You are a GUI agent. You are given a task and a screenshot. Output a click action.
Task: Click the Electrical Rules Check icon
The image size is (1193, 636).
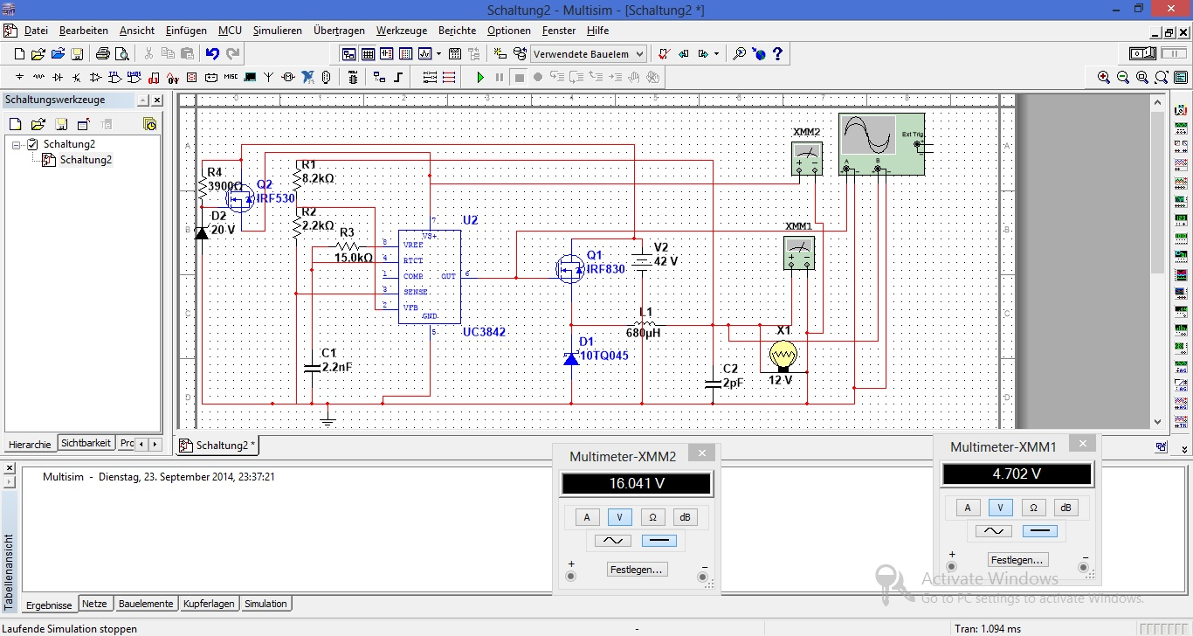[663, 54]
